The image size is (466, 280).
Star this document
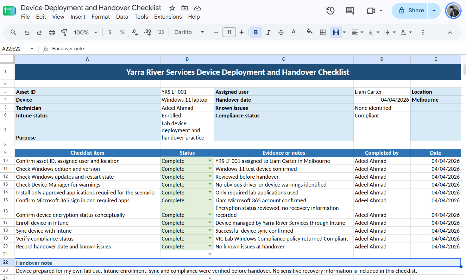172,8
